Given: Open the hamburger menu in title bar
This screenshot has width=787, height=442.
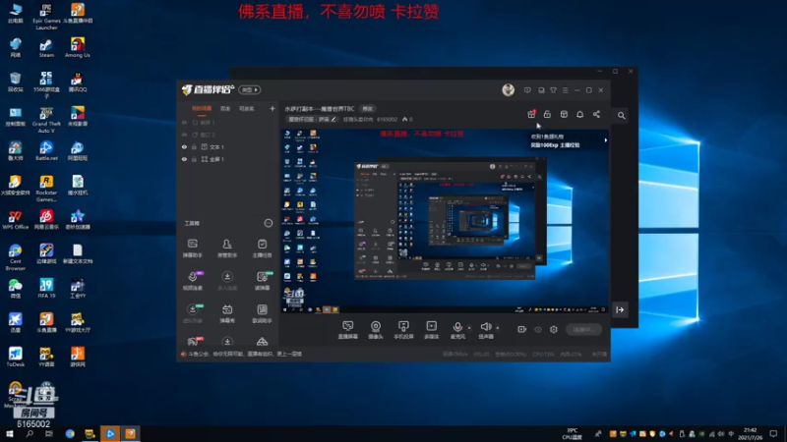Looking at the screenshot, I should click(x=565, y=90).
